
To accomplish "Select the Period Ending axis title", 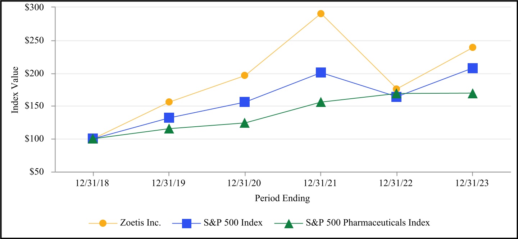I will point(282,198).
